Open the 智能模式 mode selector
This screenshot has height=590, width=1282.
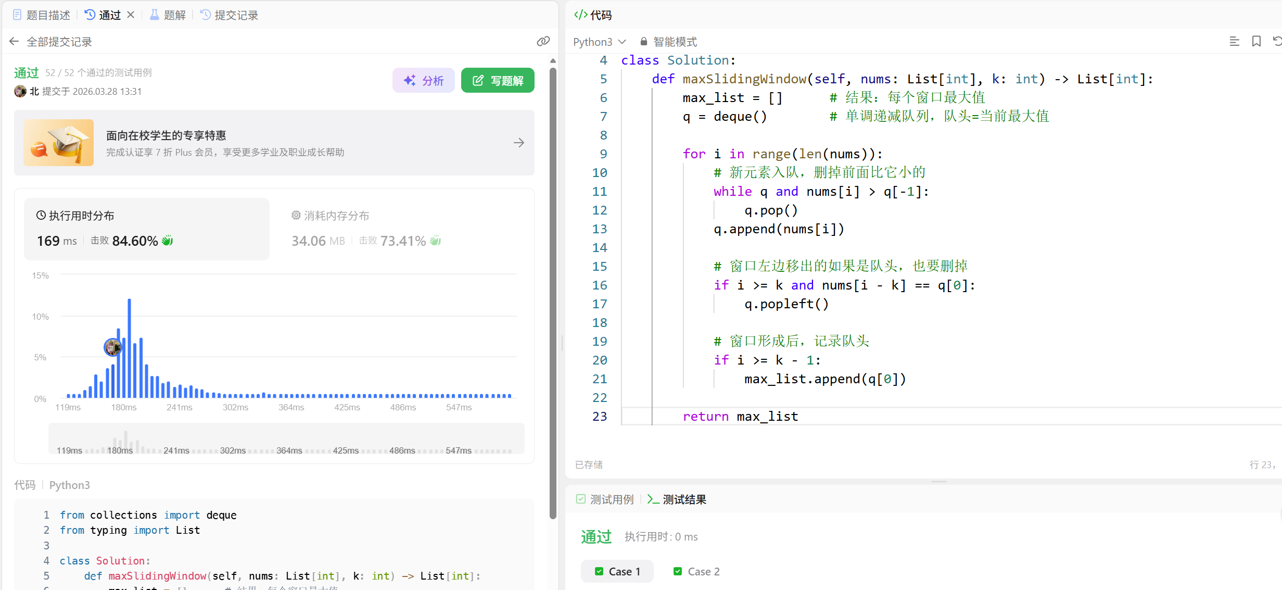675,42
